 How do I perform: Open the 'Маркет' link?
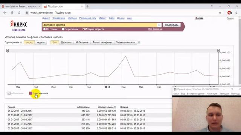coord(102,18)
